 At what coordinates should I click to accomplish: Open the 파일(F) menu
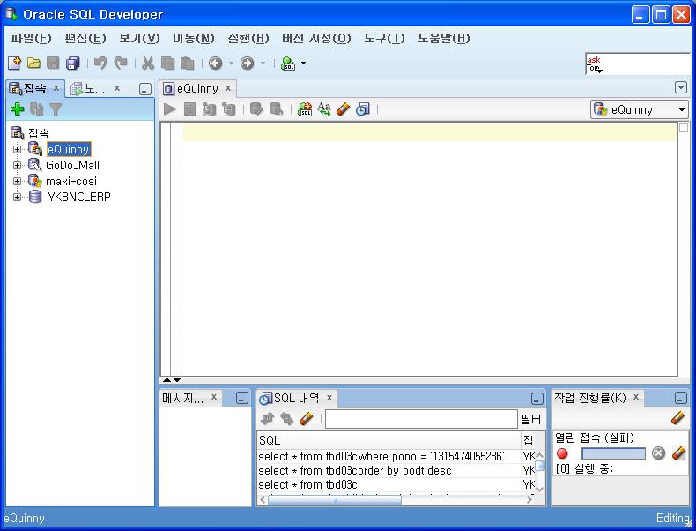[31, 38]
